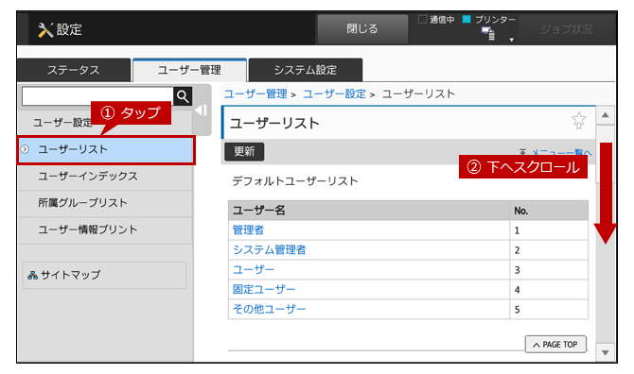This screenshot has width=634, height=374.
Task: Add this page to favorites with the star
Action: [x=578, y=120]
